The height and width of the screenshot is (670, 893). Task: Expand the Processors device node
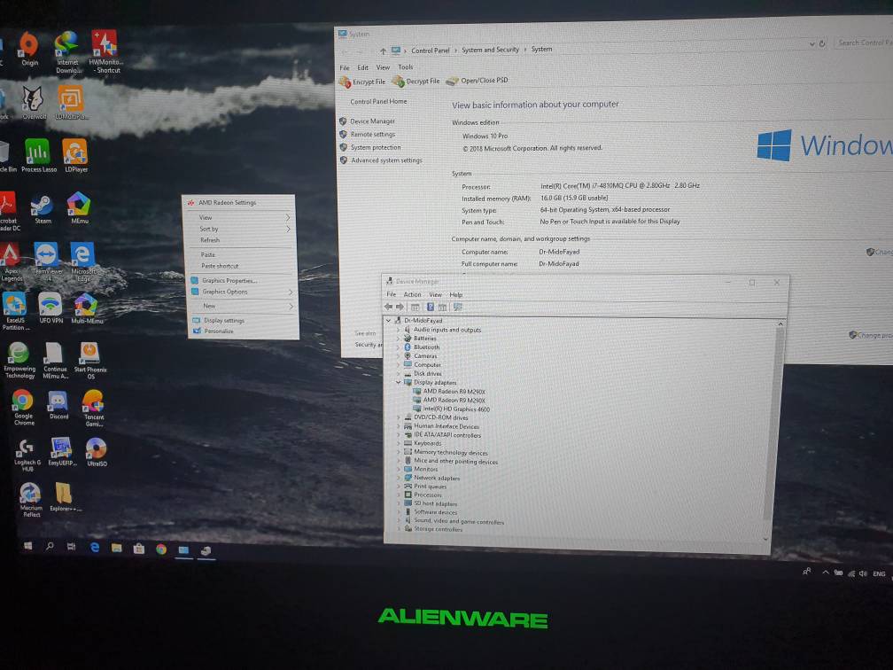[398, 495]
